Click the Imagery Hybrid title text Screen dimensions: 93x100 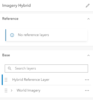pyautogui.click(x=16, y=5)
